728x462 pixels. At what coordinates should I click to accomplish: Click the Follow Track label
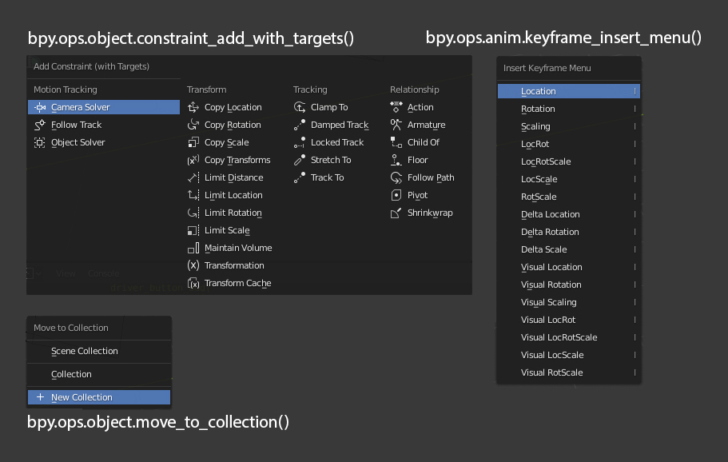[76, 125]
